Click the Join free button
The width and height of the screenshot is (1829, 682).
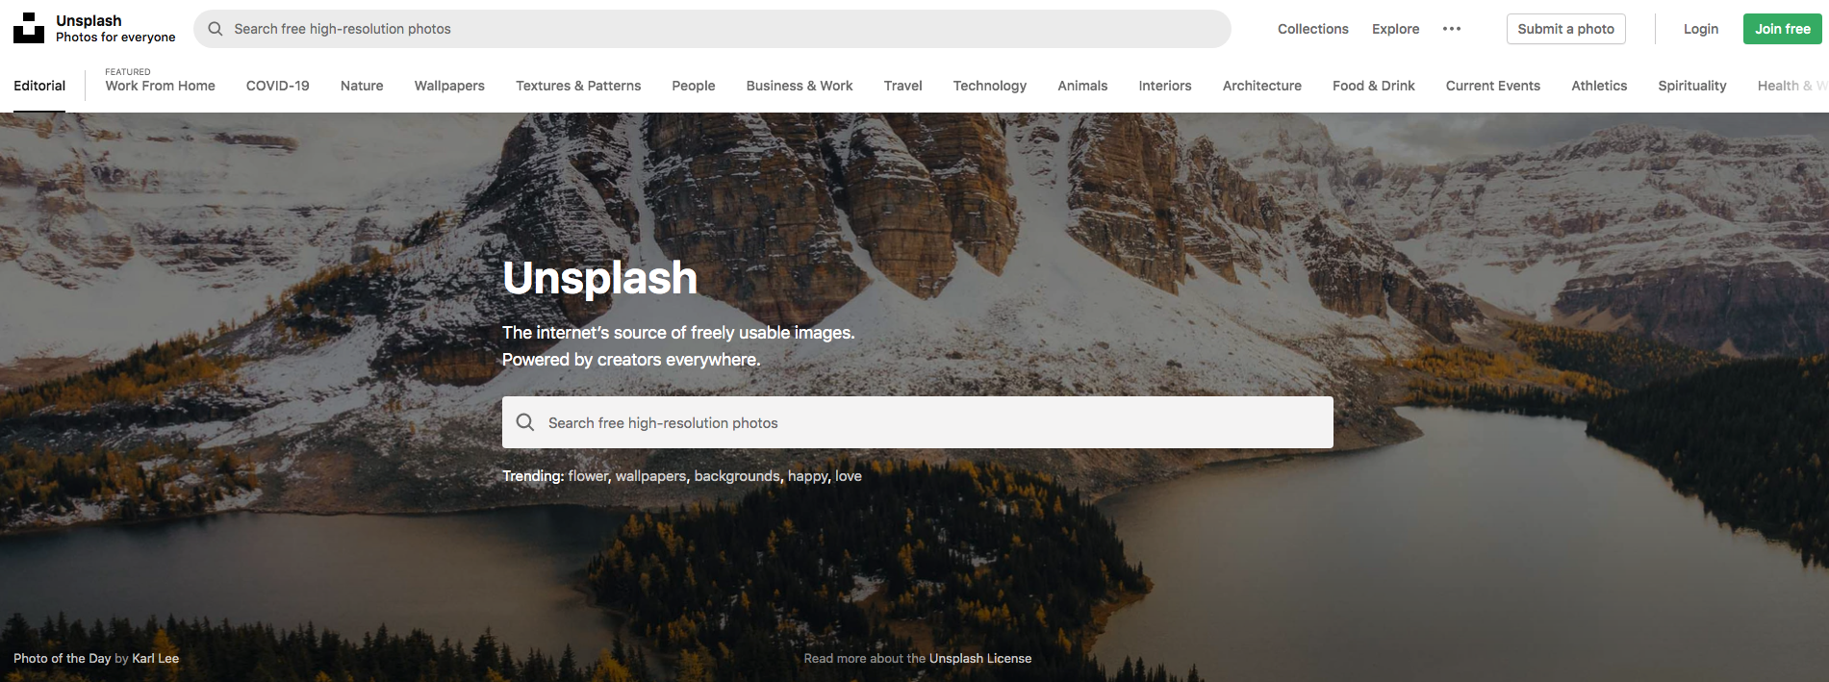[x=1783, y=29]
